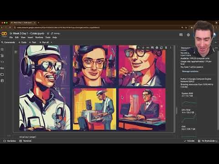Star the Week 3 Day 1 notebook
This screenshot has width=219, height=164.
point(48,33)
